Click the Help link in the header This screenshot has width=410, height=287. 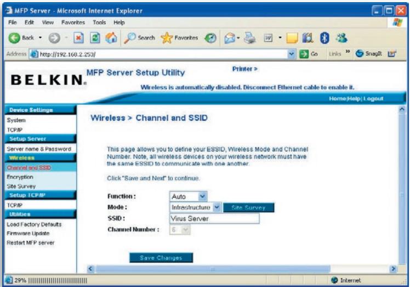[x=354, y=99]
